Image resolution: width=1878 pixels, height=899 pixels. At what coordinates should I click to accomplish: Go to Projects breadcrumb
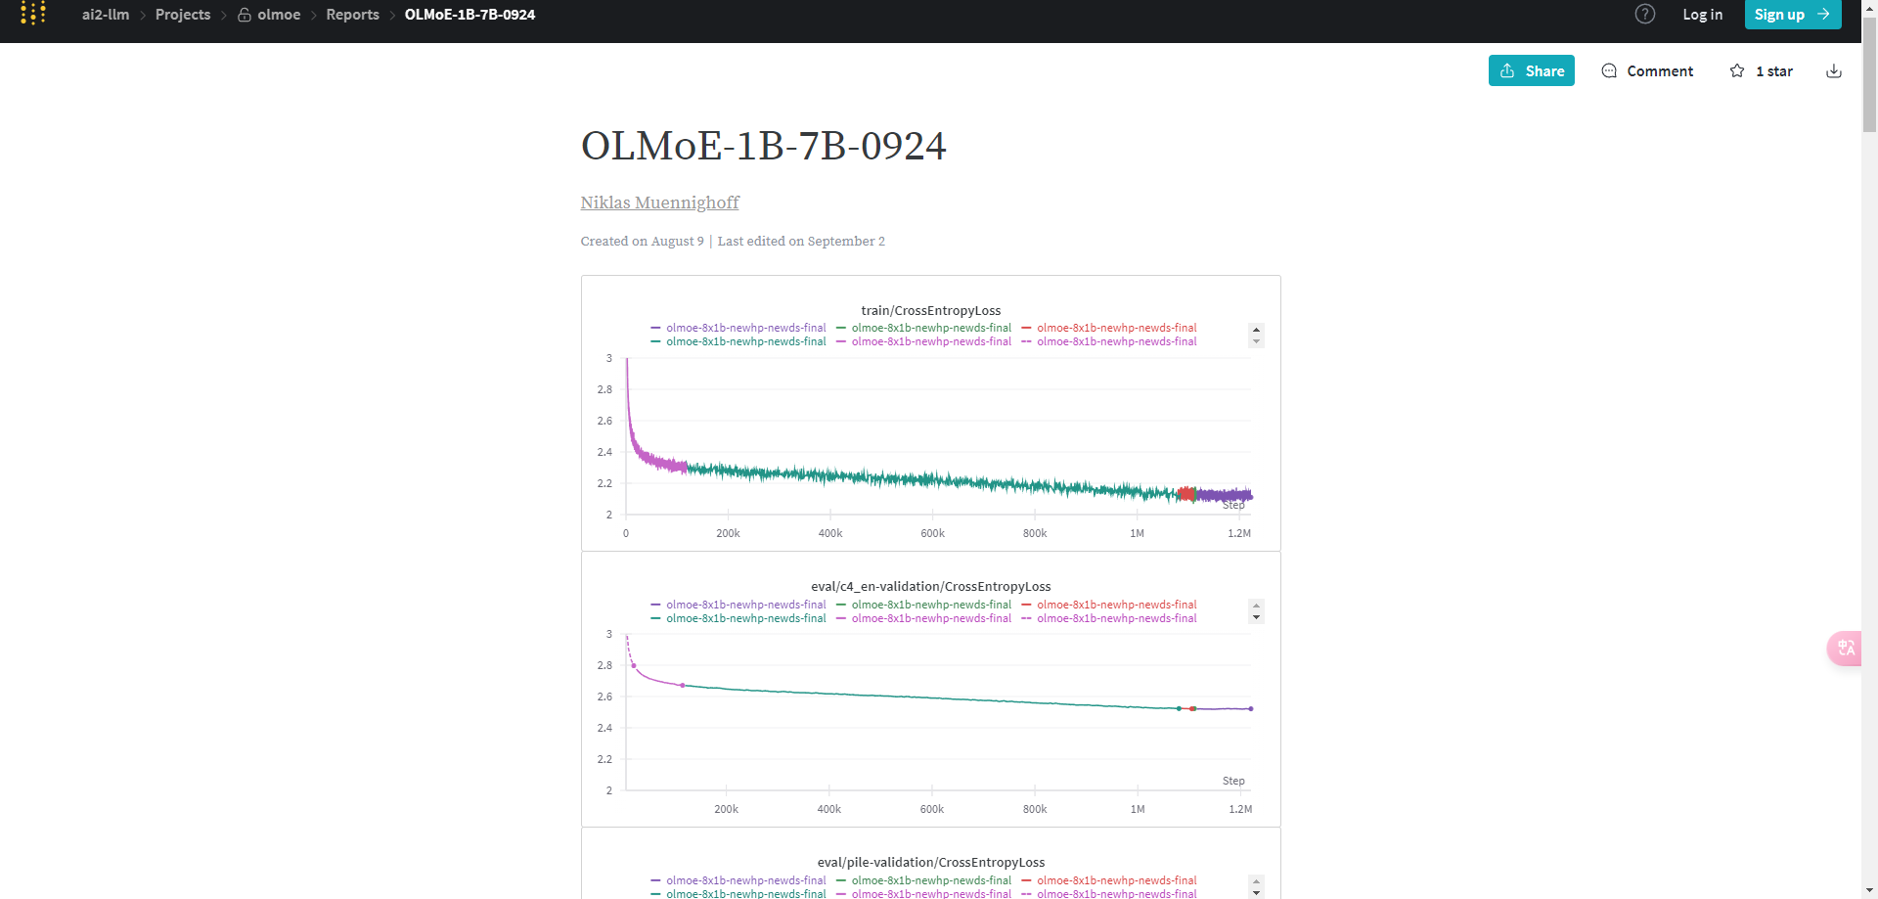[x=183, y=15]
